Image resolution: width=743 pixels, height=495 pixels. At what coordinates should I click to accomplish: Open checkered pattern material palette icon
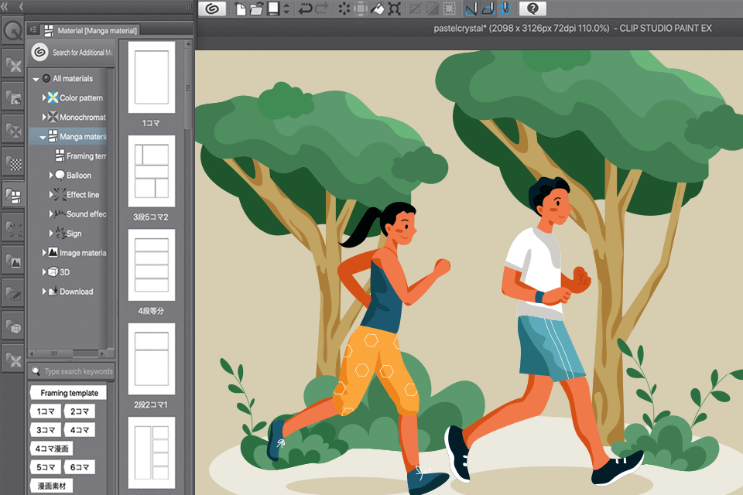point(13,163)
